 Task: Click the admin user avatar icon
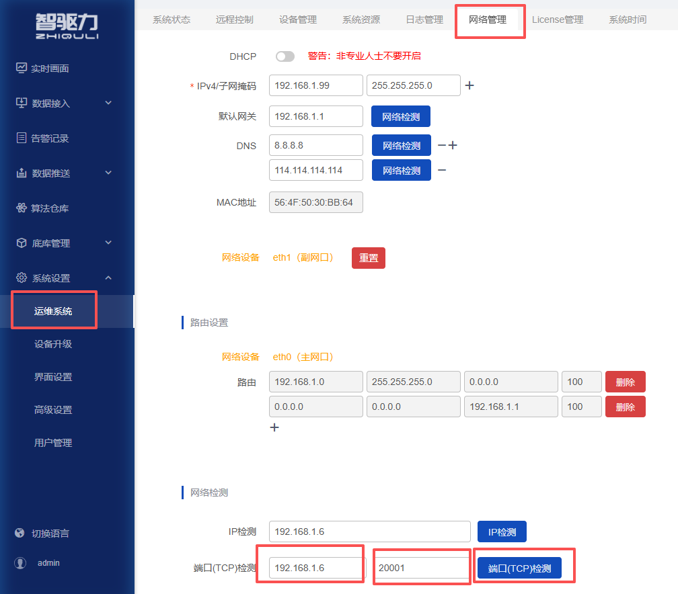point(20,563)
